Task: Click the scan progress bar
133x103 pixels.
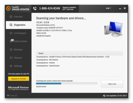Action: pos(66,83)
